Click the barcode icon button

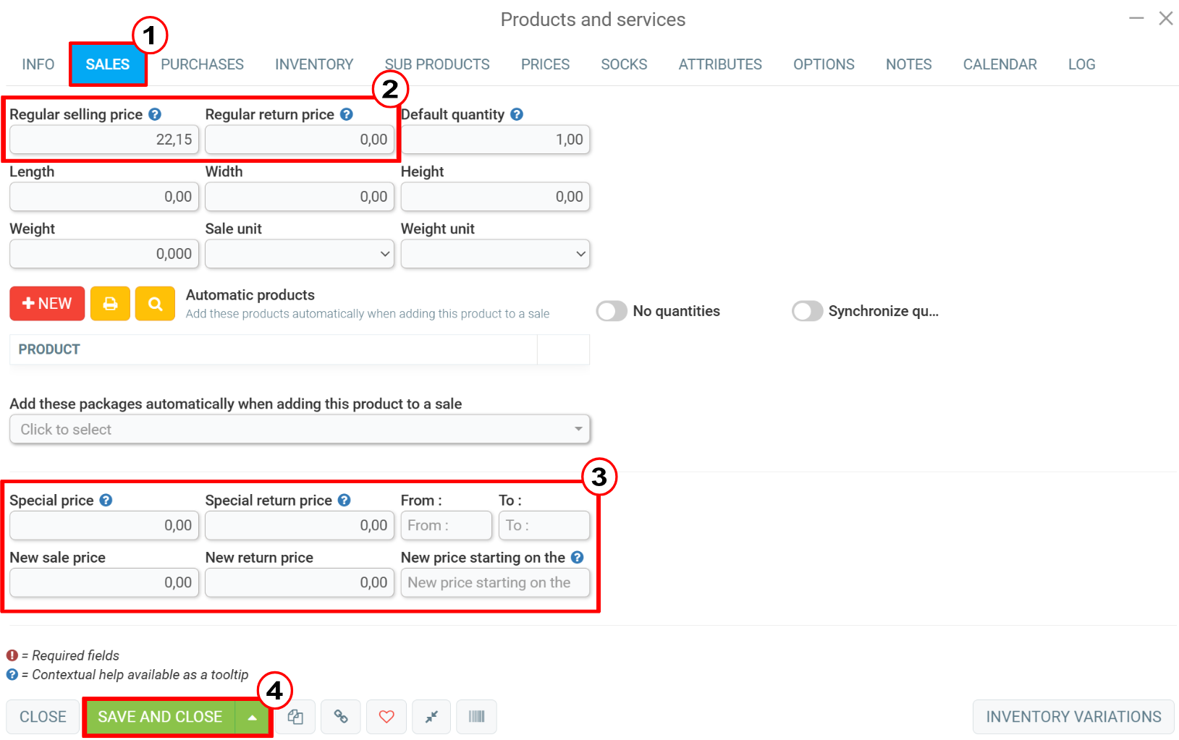pyautogui.click(x=477, y=717)
